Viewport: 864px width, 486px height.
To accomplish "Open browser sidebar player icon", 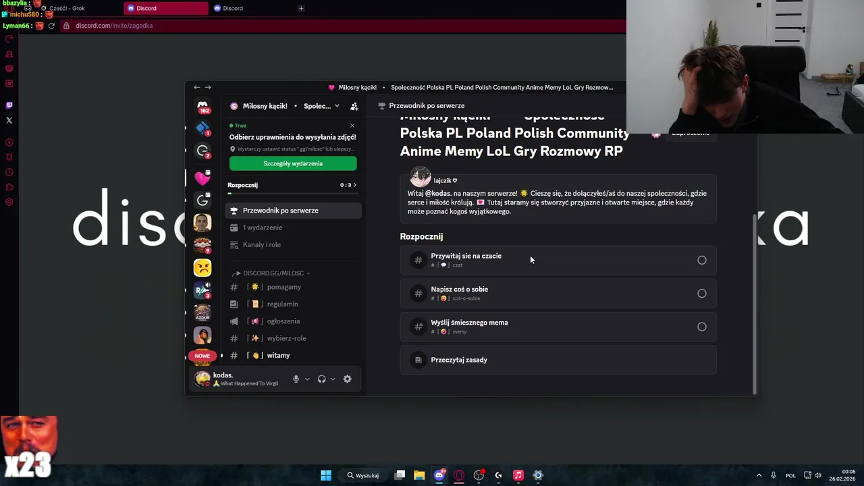I will point(9,142).
